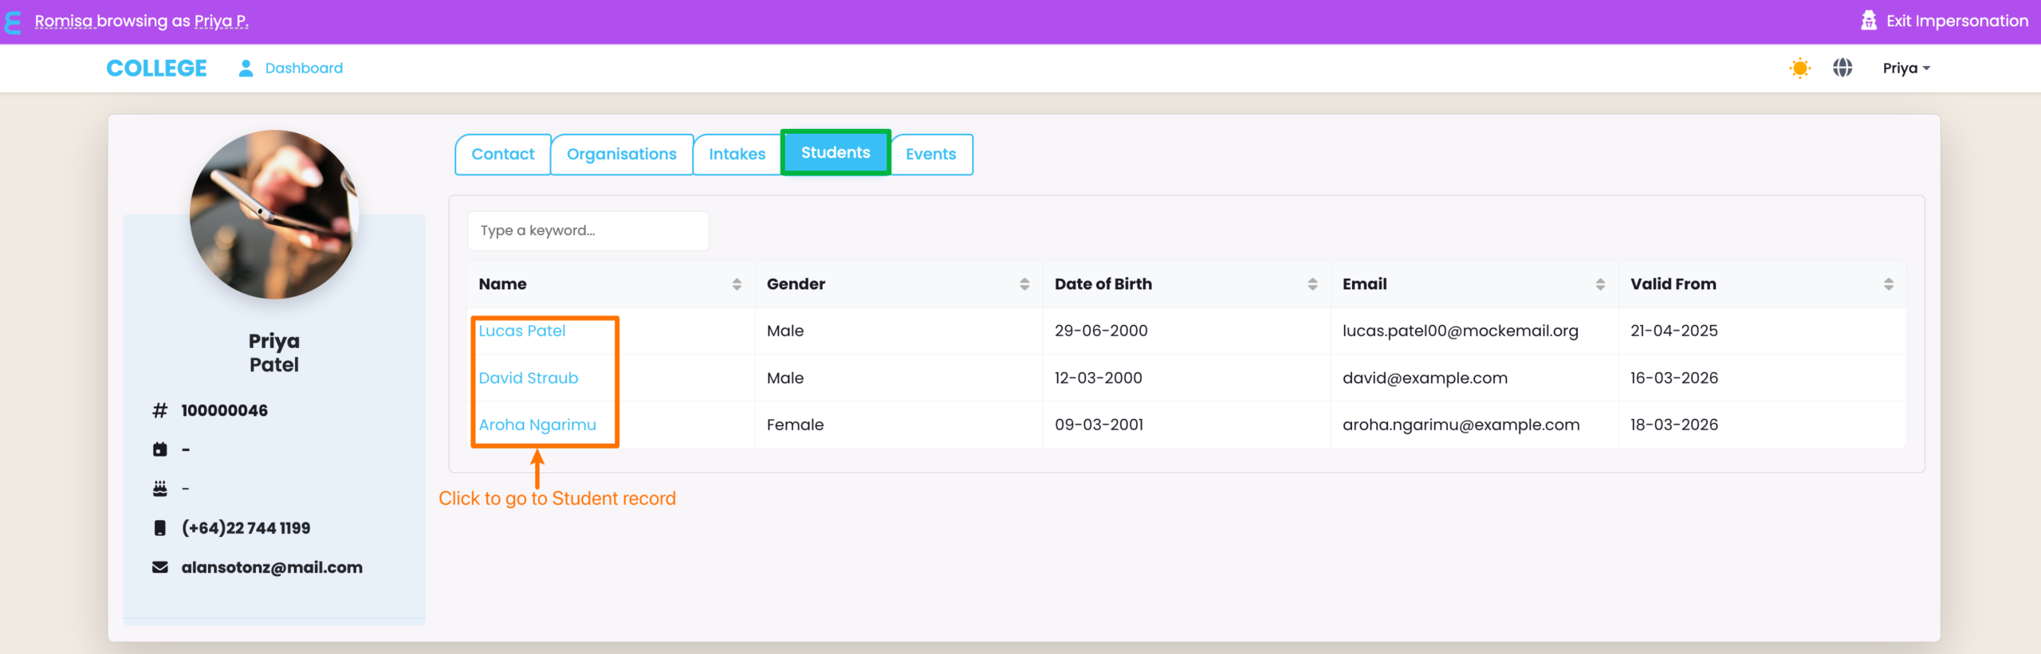2041x654 pixels.
Task: Switch to the Contact tab
Action: (x=502, y=154)
